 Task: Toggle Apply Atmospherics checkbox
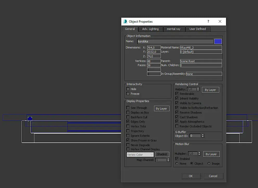click(177, 122)
